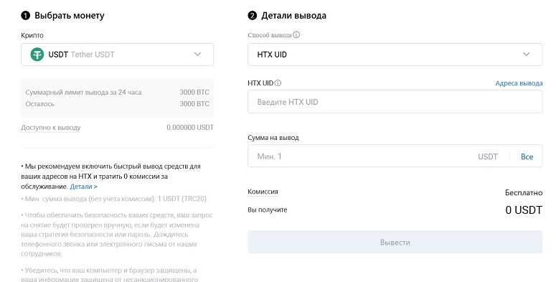Click the Вы получите label
The width and height of the screenshot is (556, 282).
(x=268, y=210)
